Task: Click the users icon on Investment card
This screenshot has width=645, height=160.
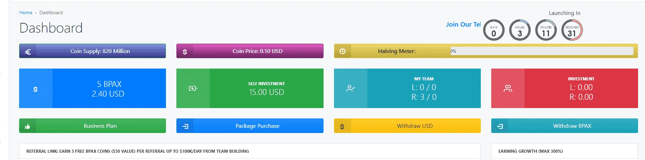Action: [x=508, y=89]
